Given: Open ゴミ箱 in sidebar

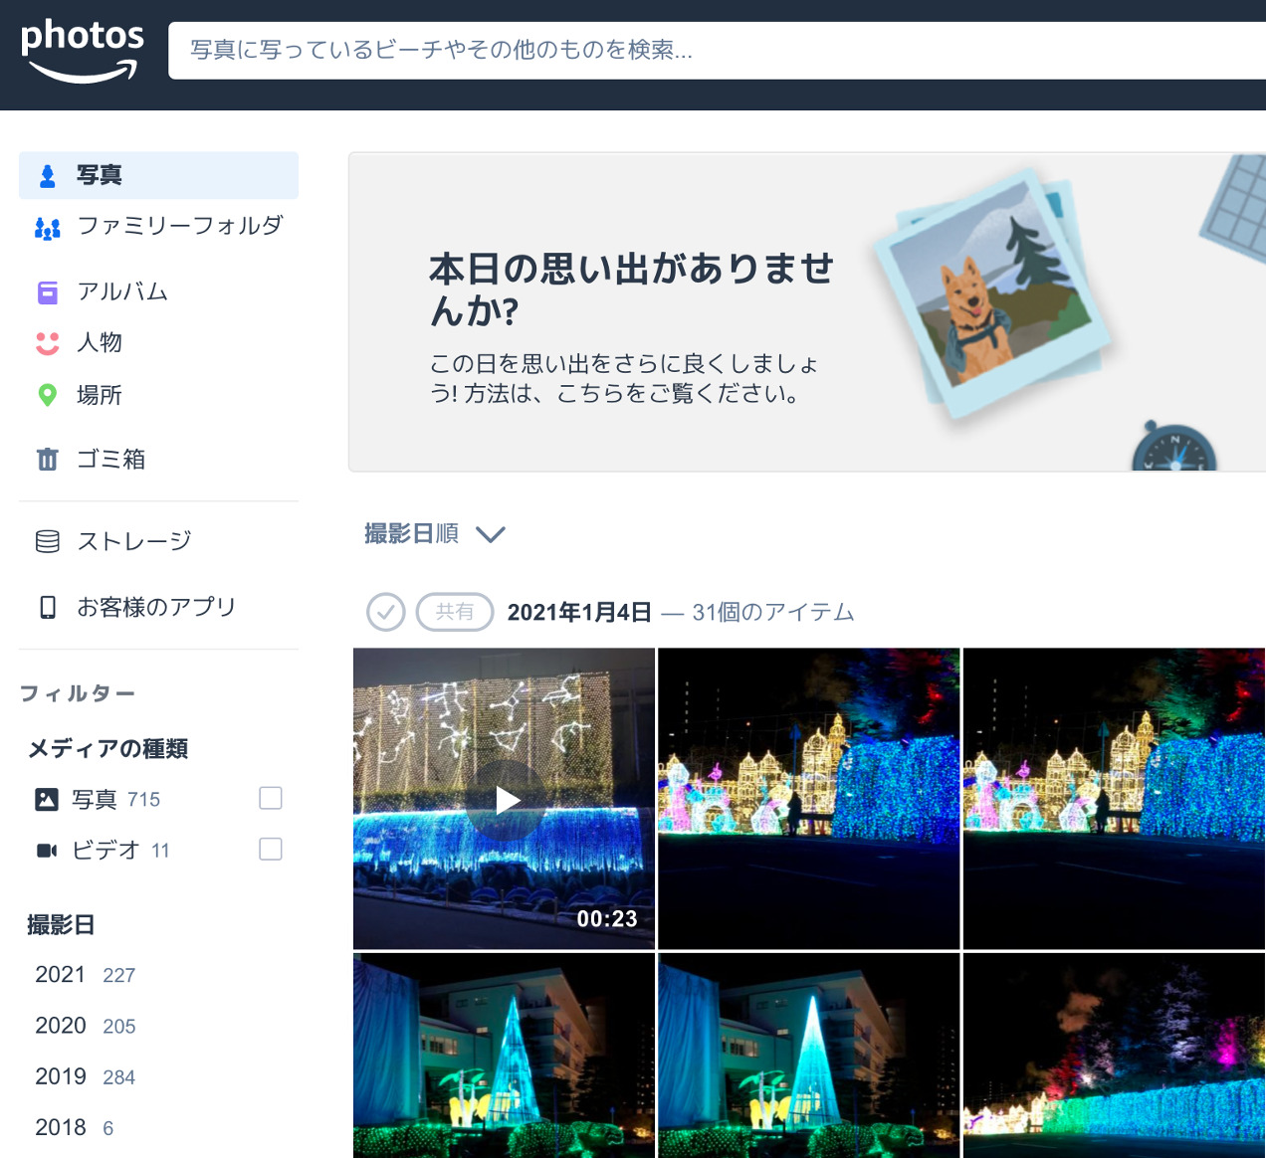Looking at the screenshot, I should [158, 459].
